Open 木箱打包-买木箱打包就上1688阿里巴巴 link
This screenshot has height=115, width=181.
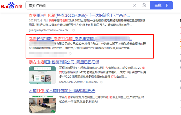coord(62,91)
